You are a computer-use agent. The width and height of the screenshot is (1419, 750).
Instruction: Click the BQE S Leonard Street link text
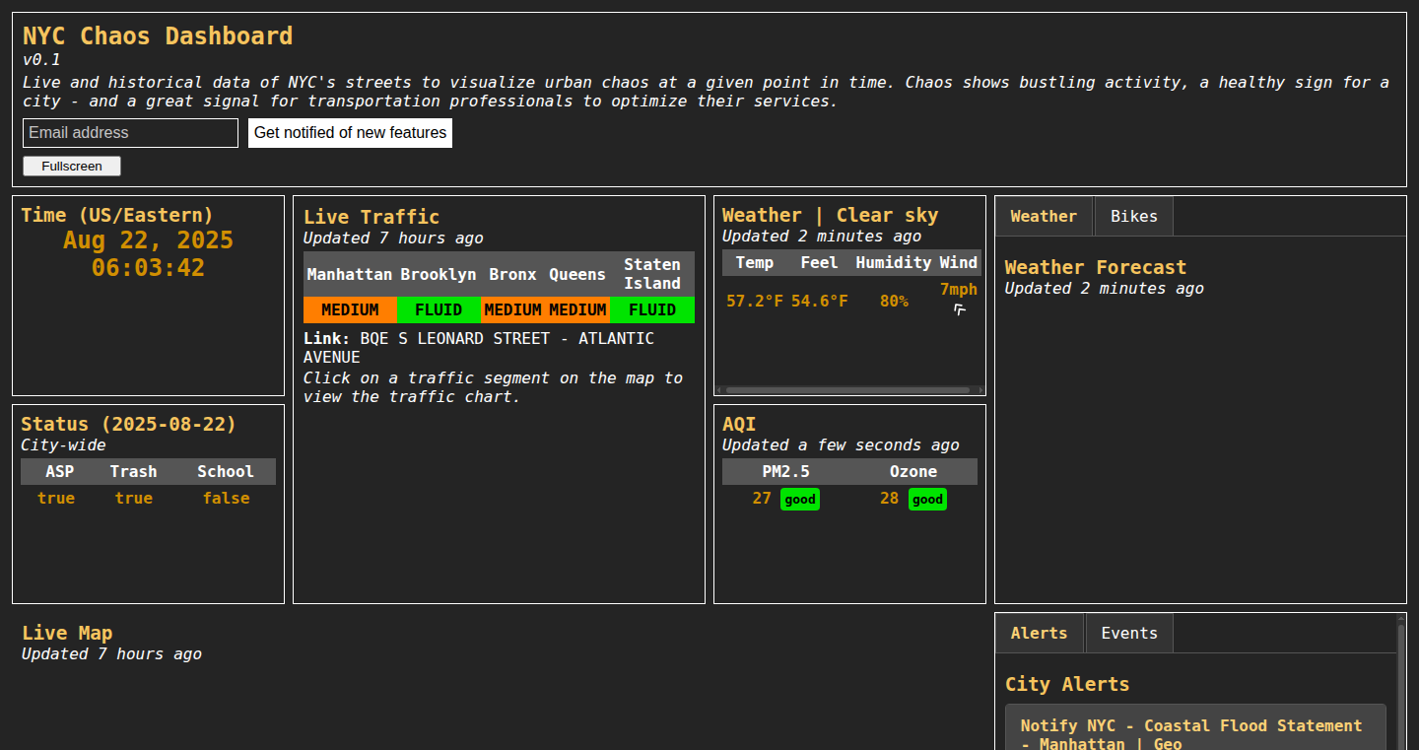pyautogui.click(x=479, y=347)
